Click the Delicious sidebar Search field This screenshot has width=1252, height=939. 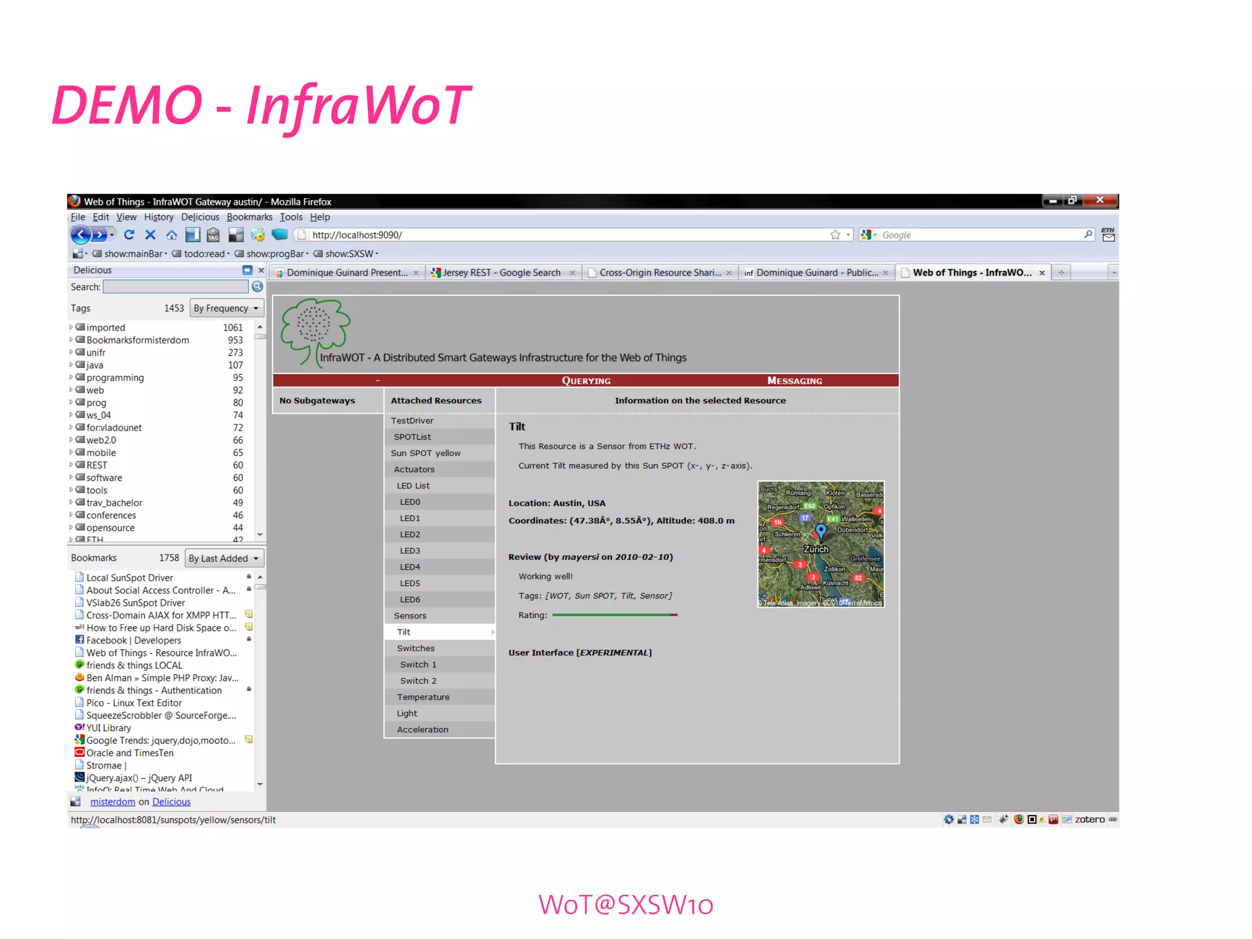tap(175, 287)
